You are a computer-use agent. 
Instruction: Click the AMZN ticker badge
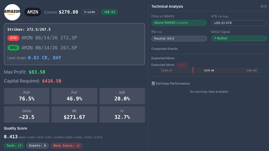(x=33, y=12)
